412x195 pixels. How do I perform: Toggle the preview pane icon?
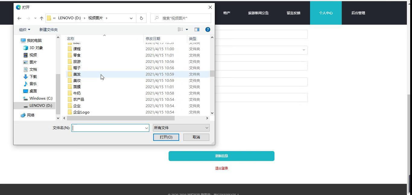[x=197, y=29]
